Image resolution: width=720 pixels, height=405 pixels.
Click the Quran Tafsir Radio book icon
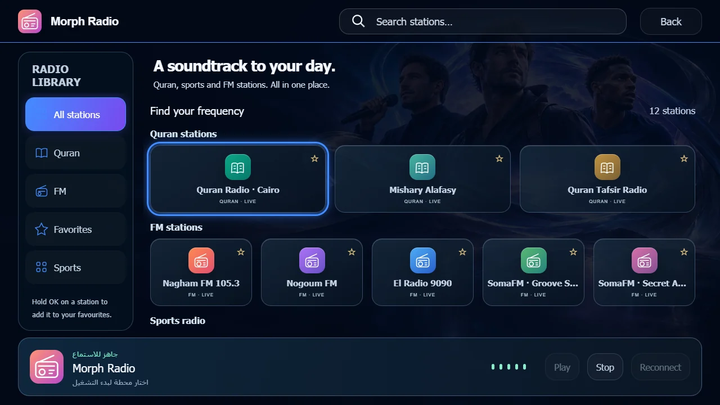pyautogui.click(x=607, y=167)
